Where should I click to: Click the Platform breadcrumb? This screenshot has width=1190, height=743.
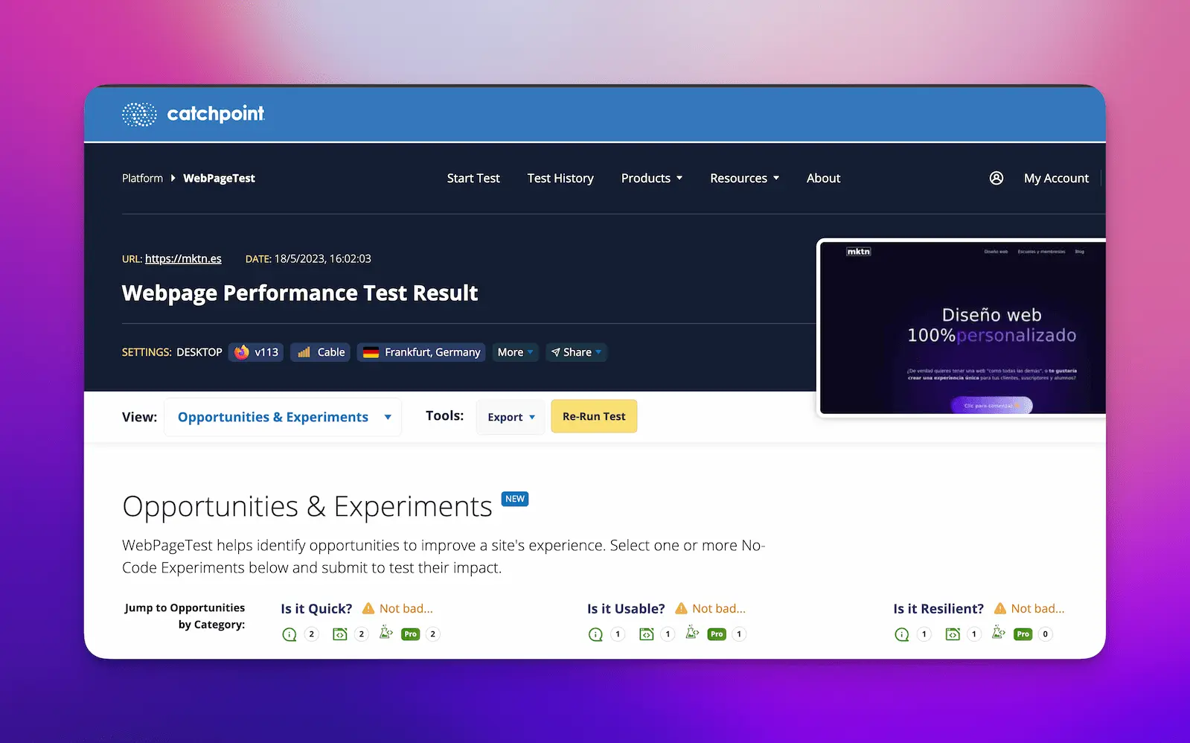142,178
